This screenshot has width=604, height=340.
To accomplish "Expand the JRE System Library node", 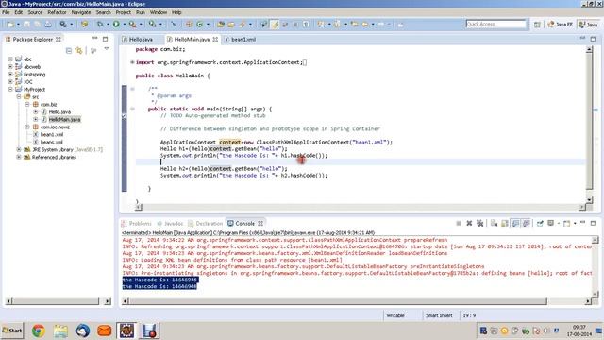I will coord(19,149).
